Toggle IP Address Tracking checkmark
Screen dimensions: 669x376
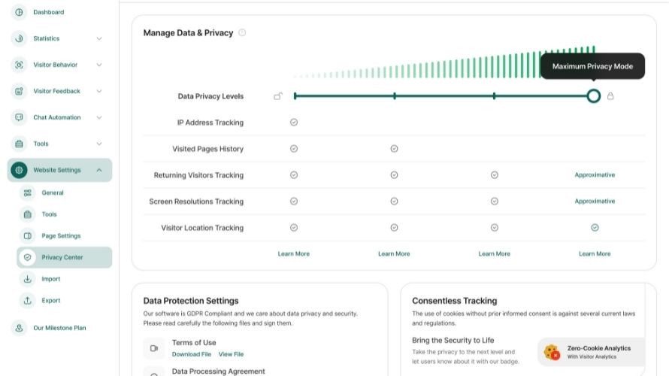tap(294, 123)
